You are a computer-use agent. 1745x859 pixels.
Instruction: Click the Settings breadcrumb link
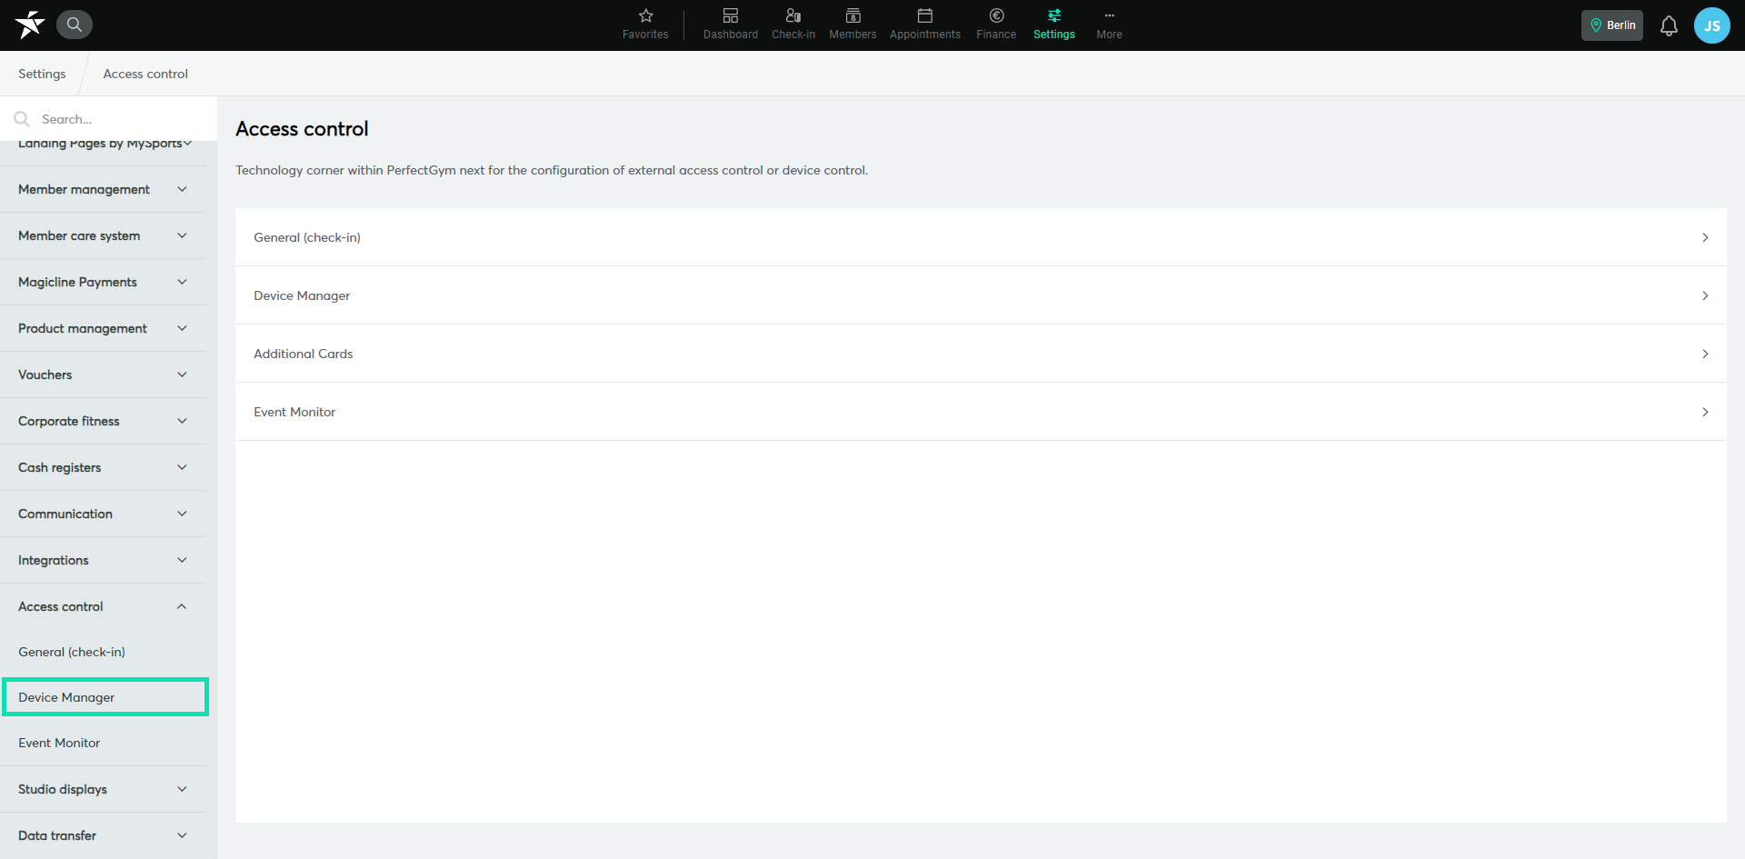pos(42,74)
